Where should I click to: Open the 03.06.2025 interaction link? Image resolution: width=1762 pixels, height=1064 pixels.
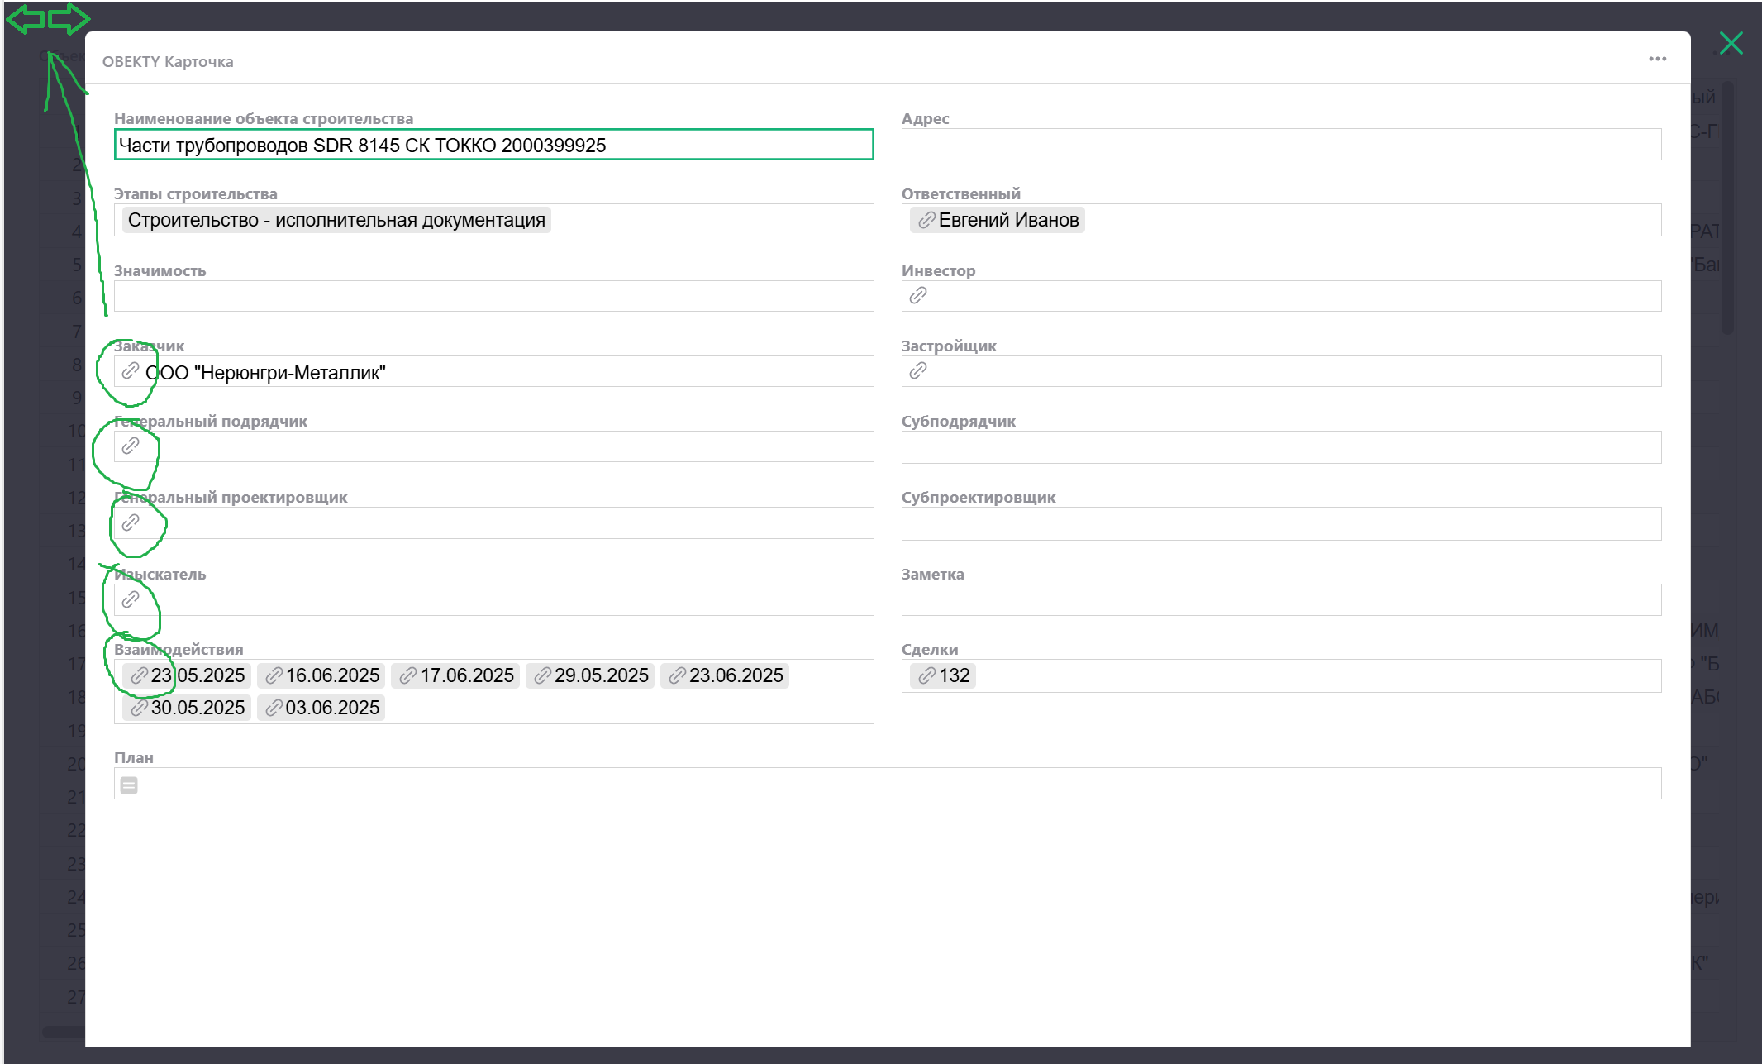(x=321, y=708)
